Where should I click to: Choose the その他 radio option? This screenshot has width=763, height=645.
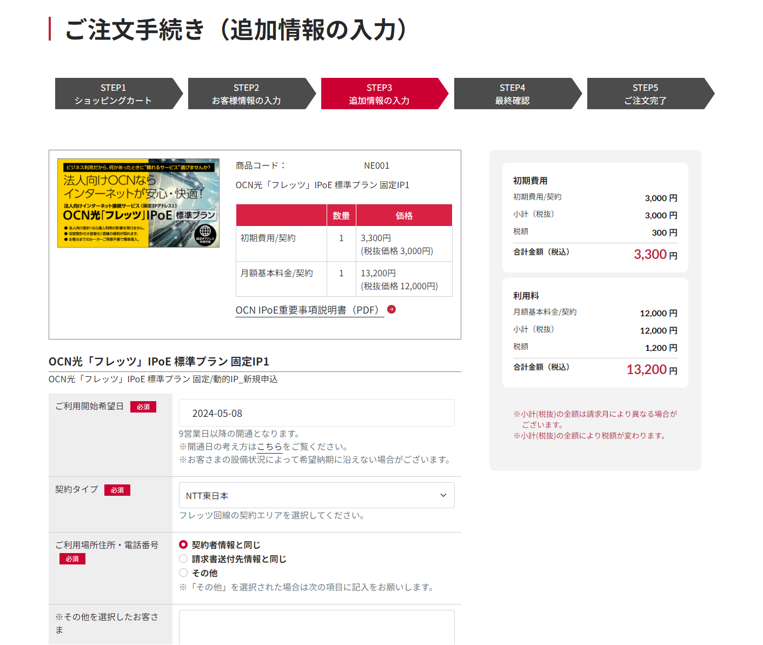click(x=183, y=573)
